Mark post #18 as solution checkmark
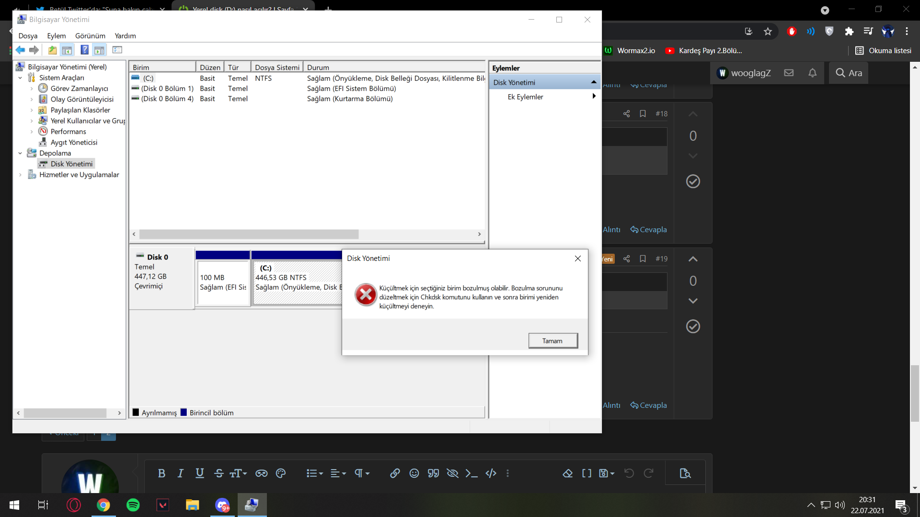920x517 pixels. click(x=693, y=181)
